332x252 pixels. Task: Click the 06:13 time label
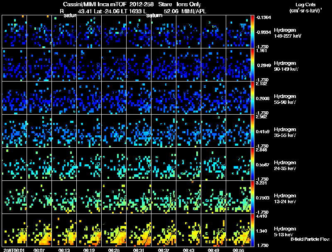(x=64, y=250)
